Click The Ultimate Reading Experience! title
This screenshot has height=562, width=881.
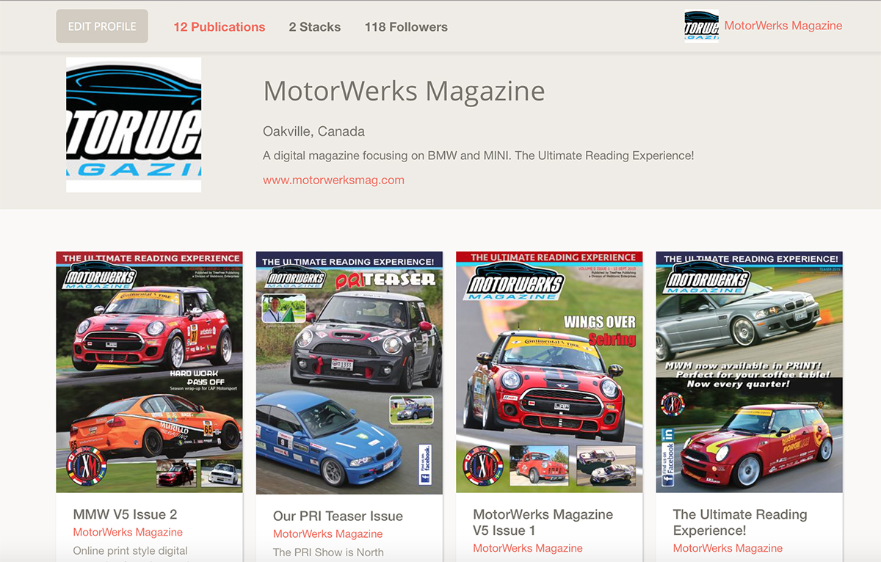(739, 522)
